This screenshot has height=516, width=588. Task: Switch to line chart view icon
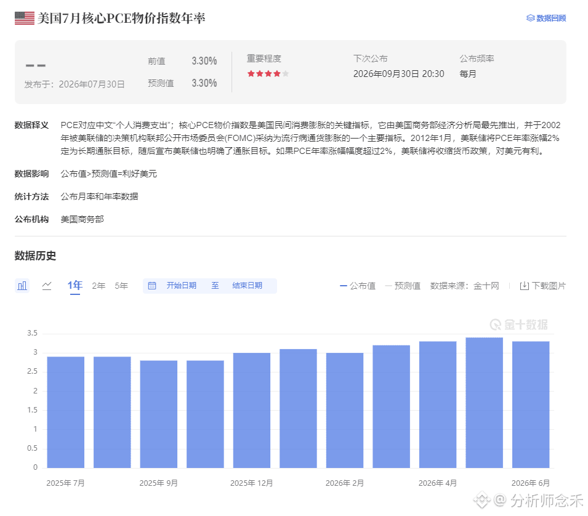coord(47,286)
